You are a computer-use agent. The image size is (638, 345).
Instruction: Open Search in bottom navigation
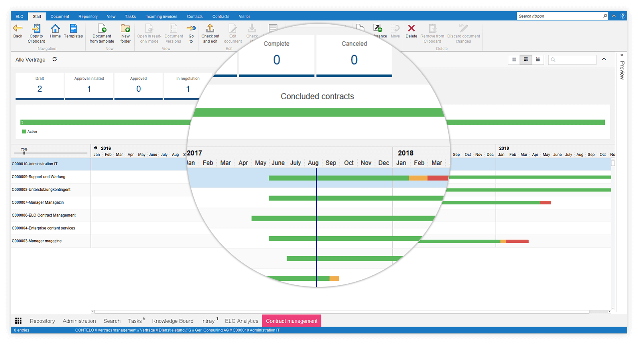112,321
